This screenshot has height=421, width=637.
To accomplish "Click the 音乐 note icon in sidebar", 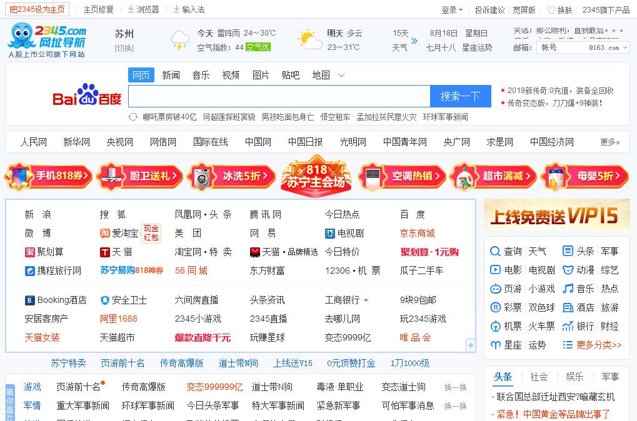I will tap(568, 289).
